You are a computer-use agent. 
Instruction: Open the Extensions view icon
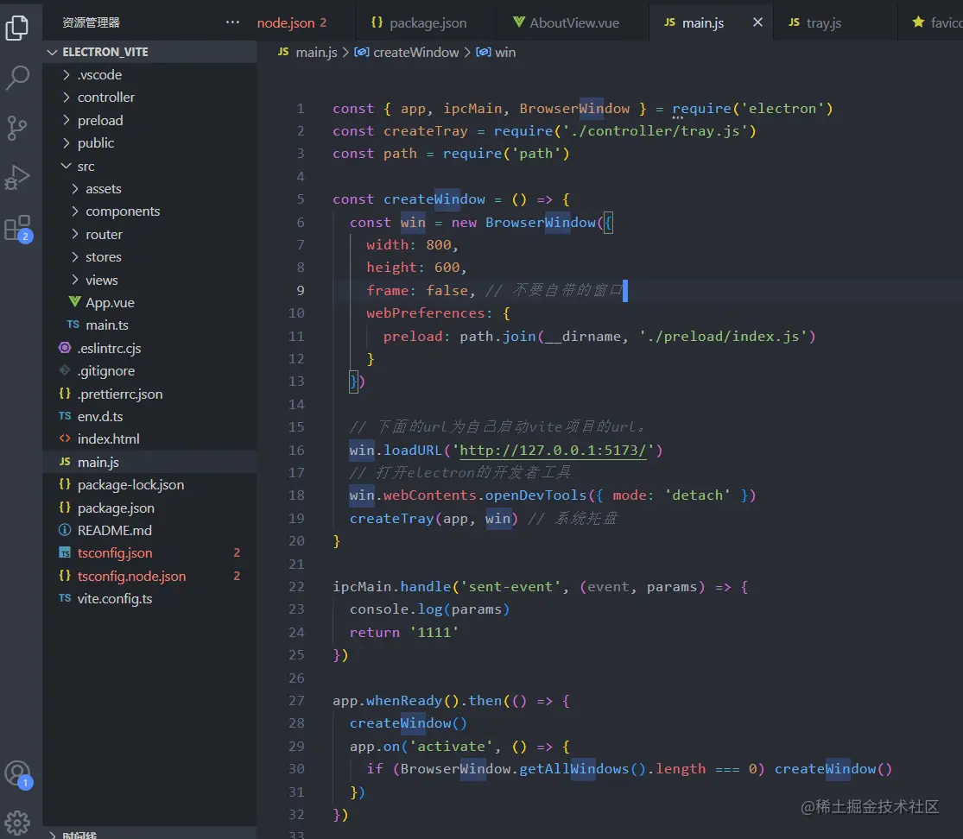coord(17,229)
